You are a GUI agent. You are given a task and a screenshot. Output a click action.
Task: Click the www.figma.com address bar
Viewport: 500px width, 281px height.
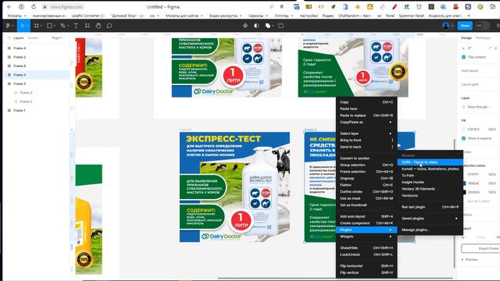tap(66, 7)
